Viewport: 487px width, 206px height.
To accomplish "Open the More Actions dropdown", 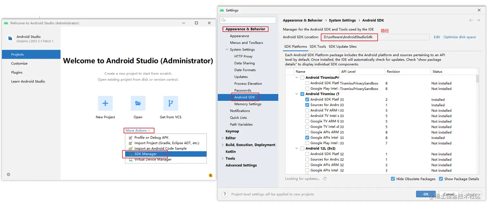I will tap(138, 130).
